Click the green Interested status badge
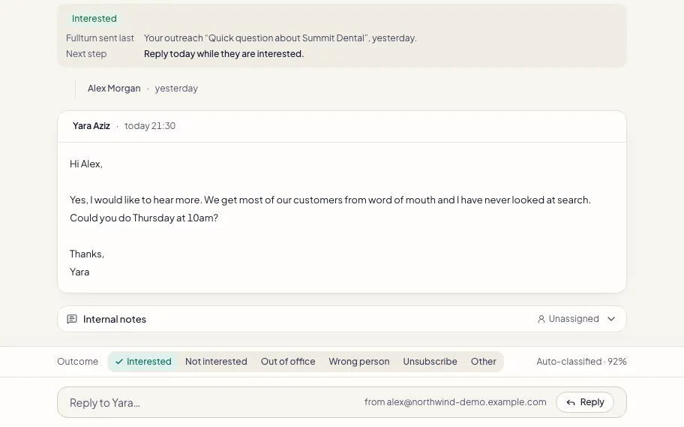 click(x=94, y=18)
